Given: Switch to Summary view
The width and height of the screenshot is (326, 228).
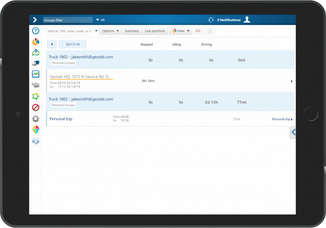Looking at the screenshot, I should [x=132, y=31].
